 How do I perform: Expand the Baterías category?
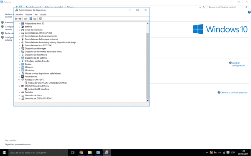[x=19, y=27]
